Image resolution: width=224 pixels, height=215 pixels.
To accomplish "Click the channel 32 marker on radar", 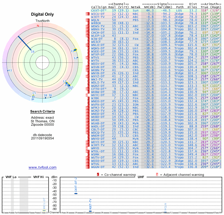I will [78, 58].
